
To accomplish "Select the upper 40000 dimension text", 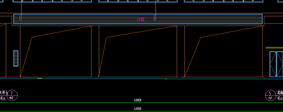I will pyautogui.click(x=138, y=100).
